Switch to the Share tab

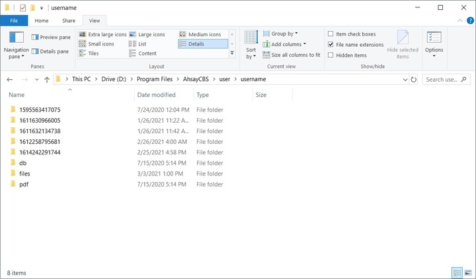pos(69,20)
